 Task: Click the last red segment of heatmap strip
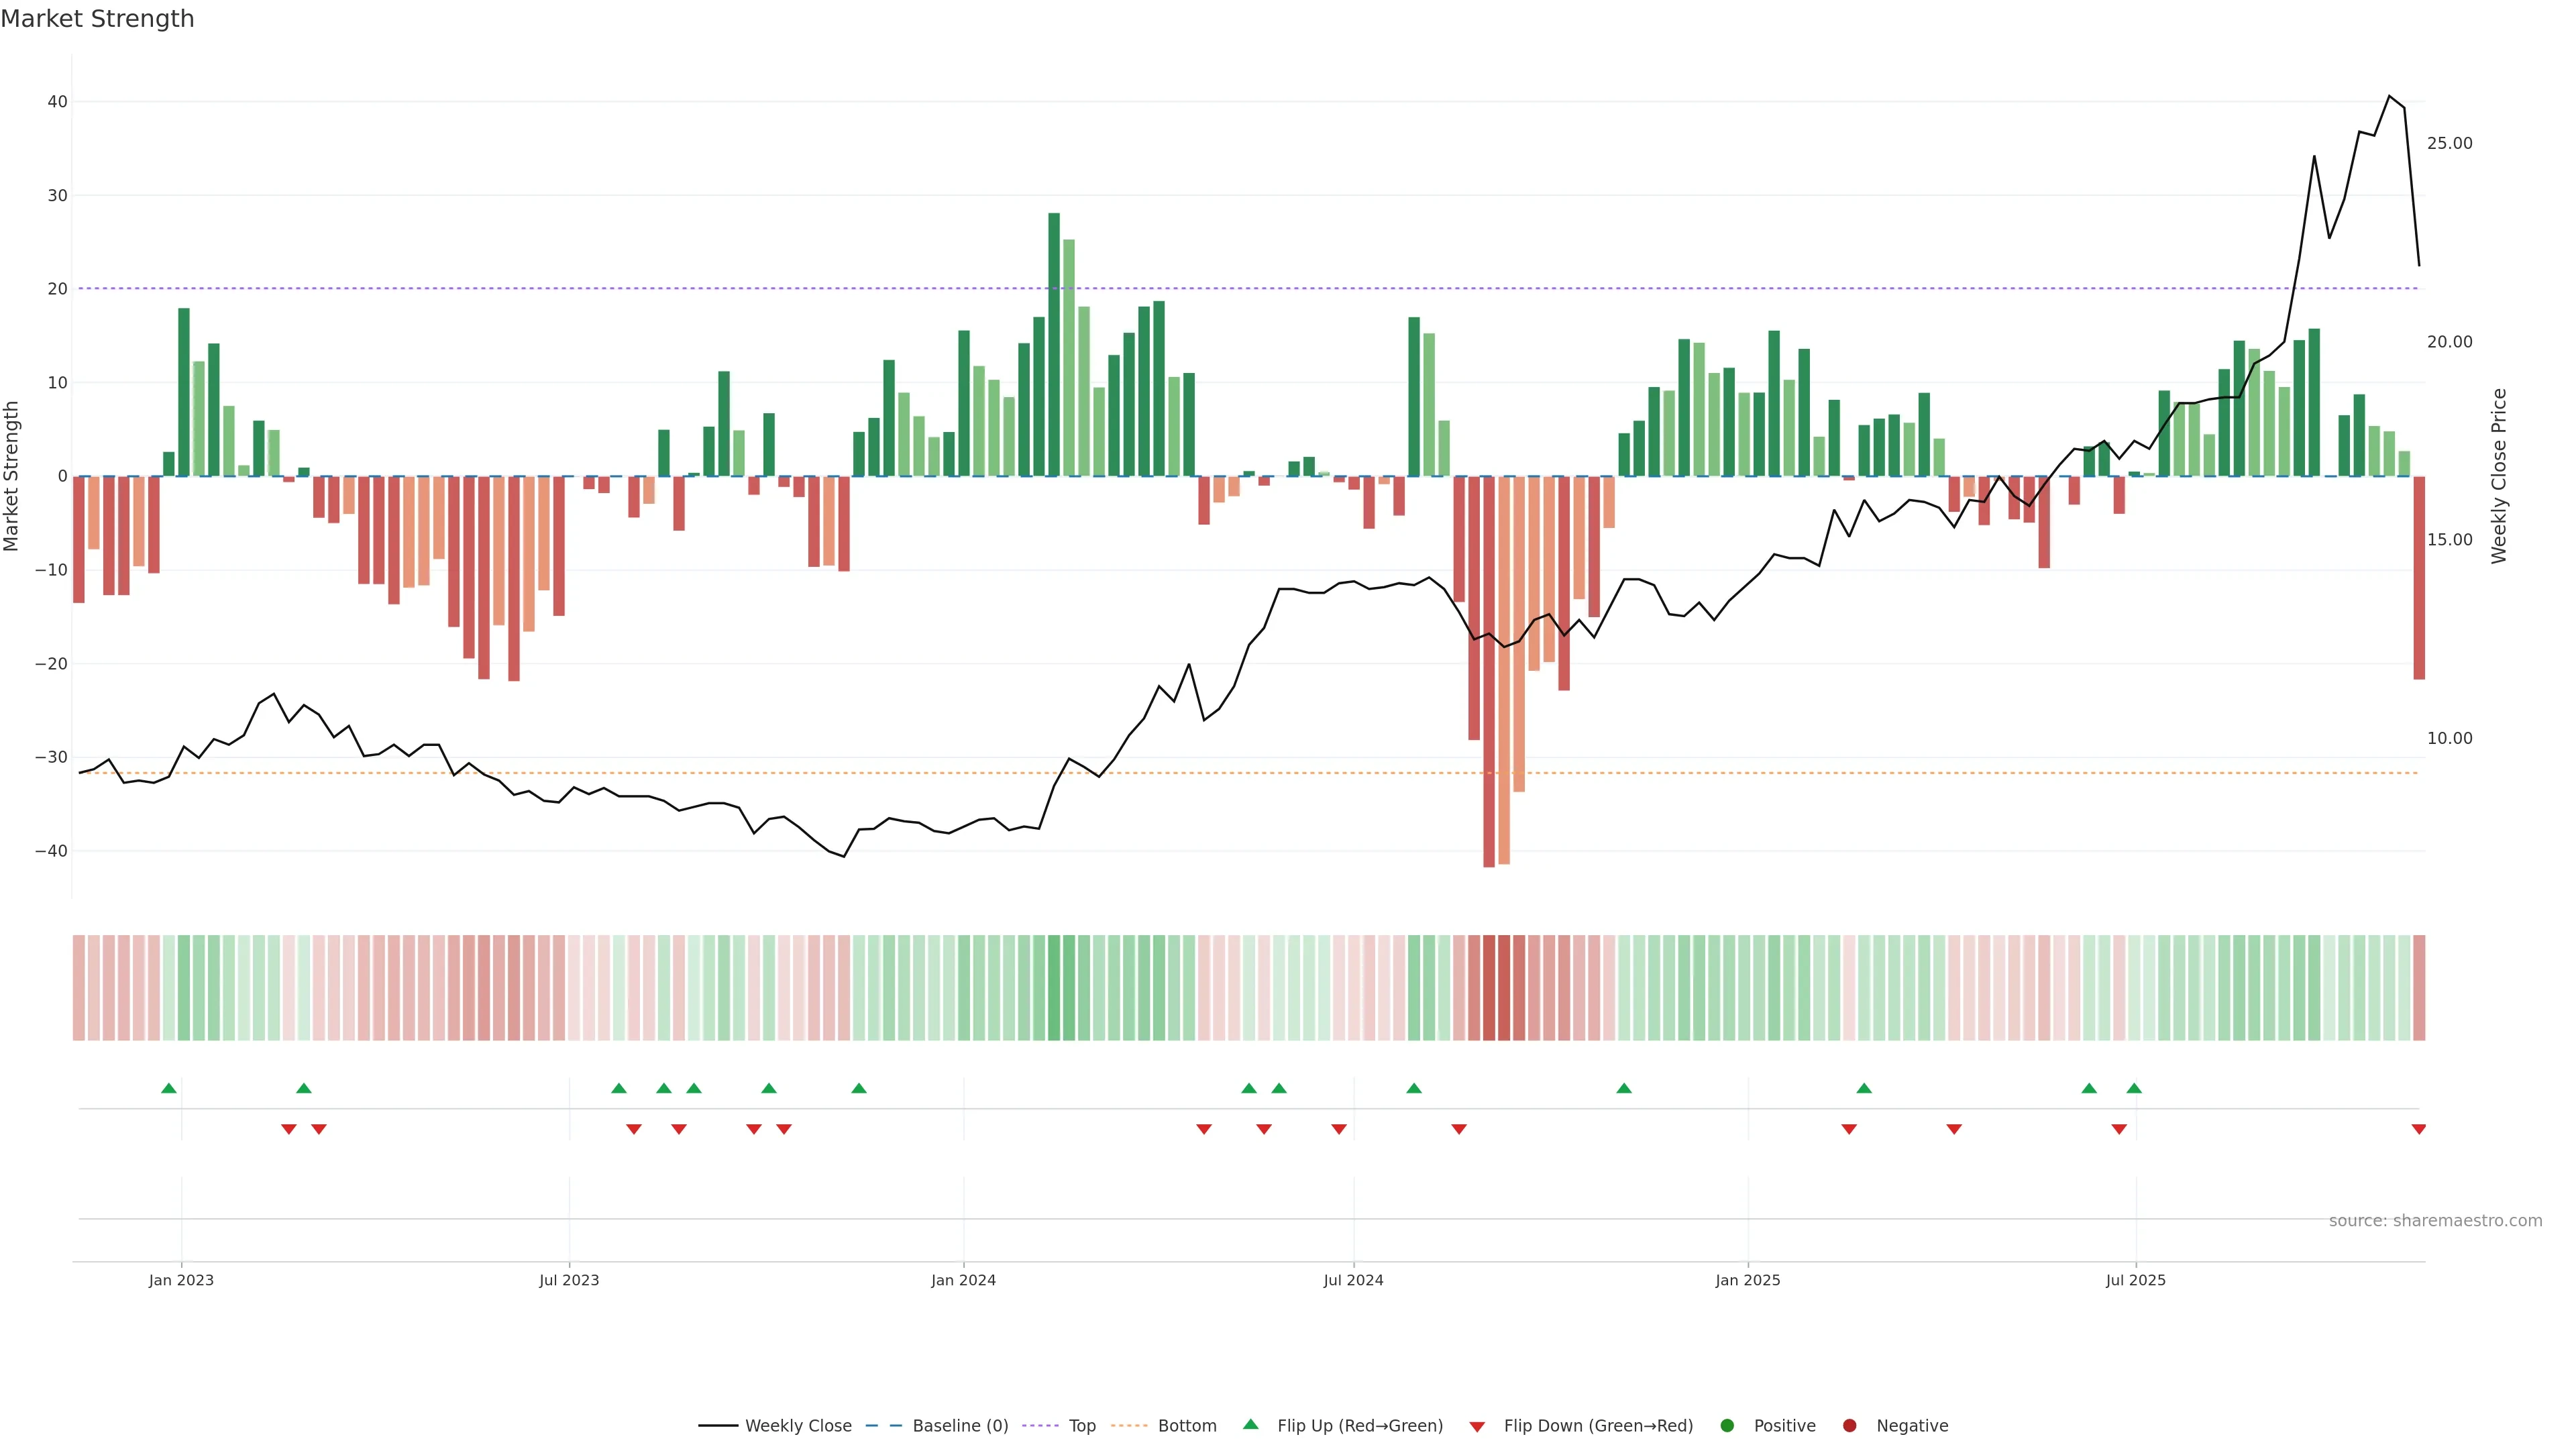pyautogui.click(x=2418, y=987)
